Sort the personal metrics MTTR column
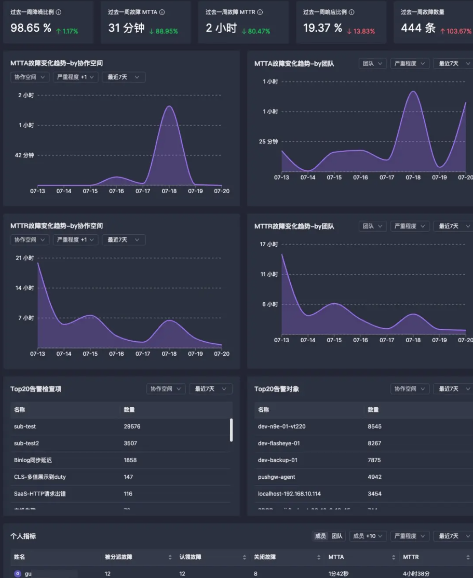 pos(468,557)
